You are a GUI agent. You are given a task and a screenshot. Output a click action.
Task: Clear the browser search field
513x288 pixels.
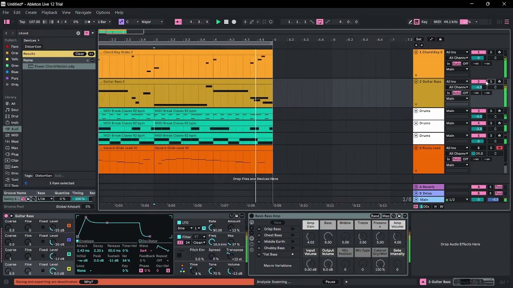click(x=78, y=33)
